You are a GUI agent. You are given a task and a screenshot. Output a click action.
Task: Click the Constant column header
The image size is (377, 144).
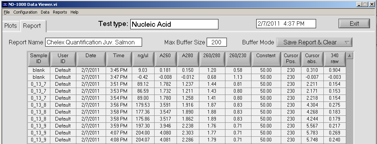(x=266, y=59)
